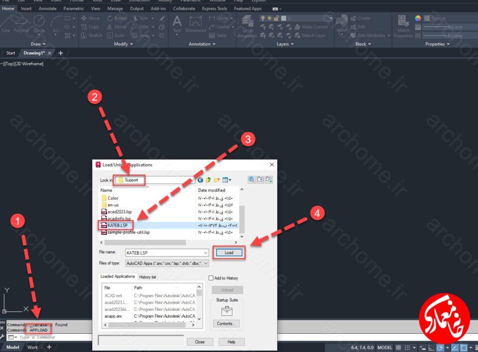Click the Contents... button
Screen dimensions: 478x352
tap(226, 324)
